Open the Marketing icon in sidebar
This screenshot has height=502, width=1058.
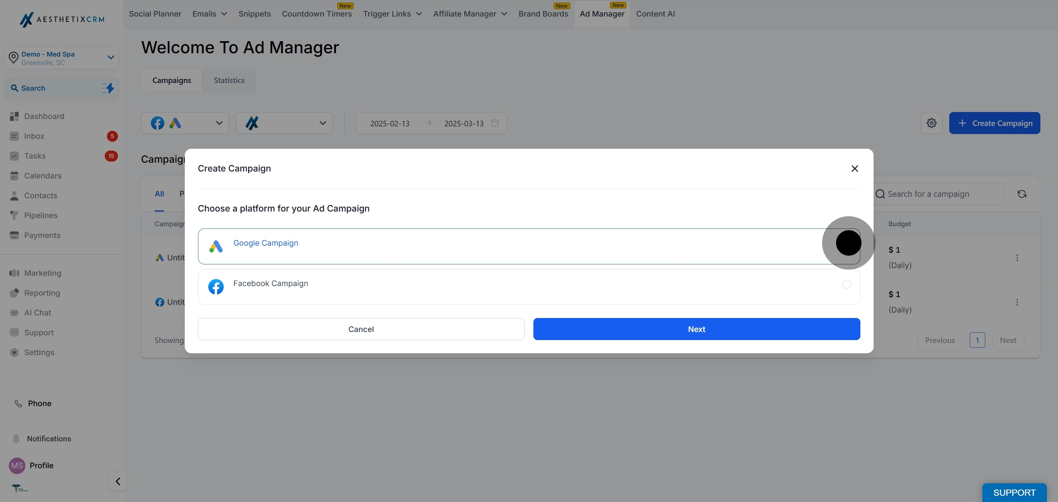point(14,273)
